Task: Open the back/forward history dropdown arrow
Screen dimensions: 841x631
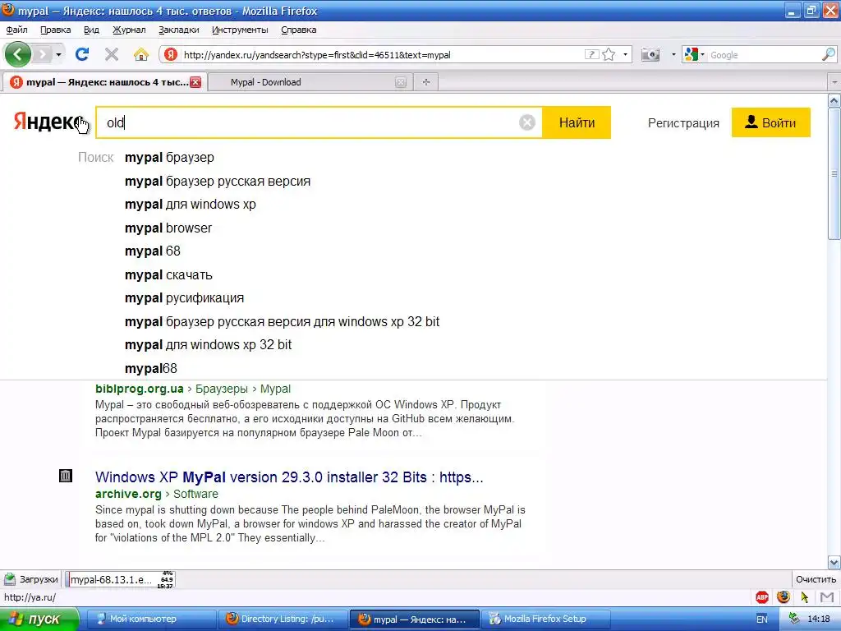Action: click(x=58, y=55)
